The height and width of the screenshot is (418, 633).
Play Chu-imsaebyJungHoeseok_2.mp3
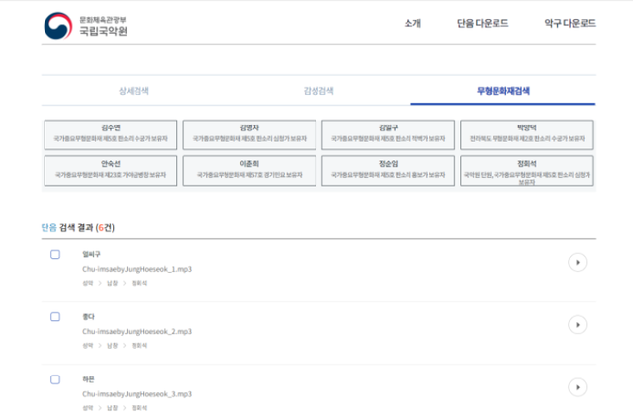pyautogui.click(x=578, y=325)
